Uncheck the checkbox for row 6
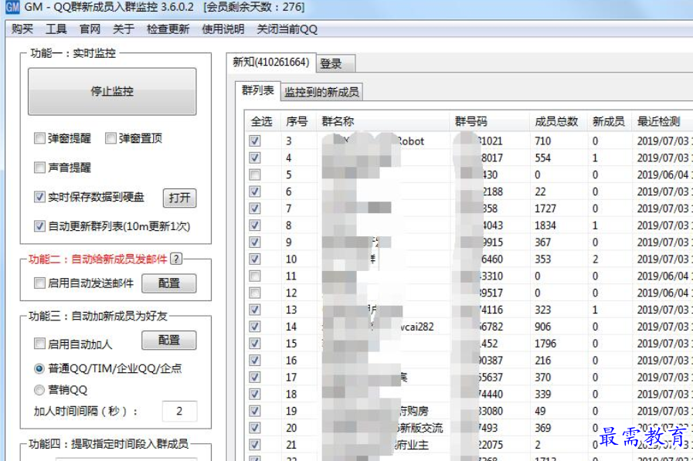693x461 pixels. tap(255, 192)
